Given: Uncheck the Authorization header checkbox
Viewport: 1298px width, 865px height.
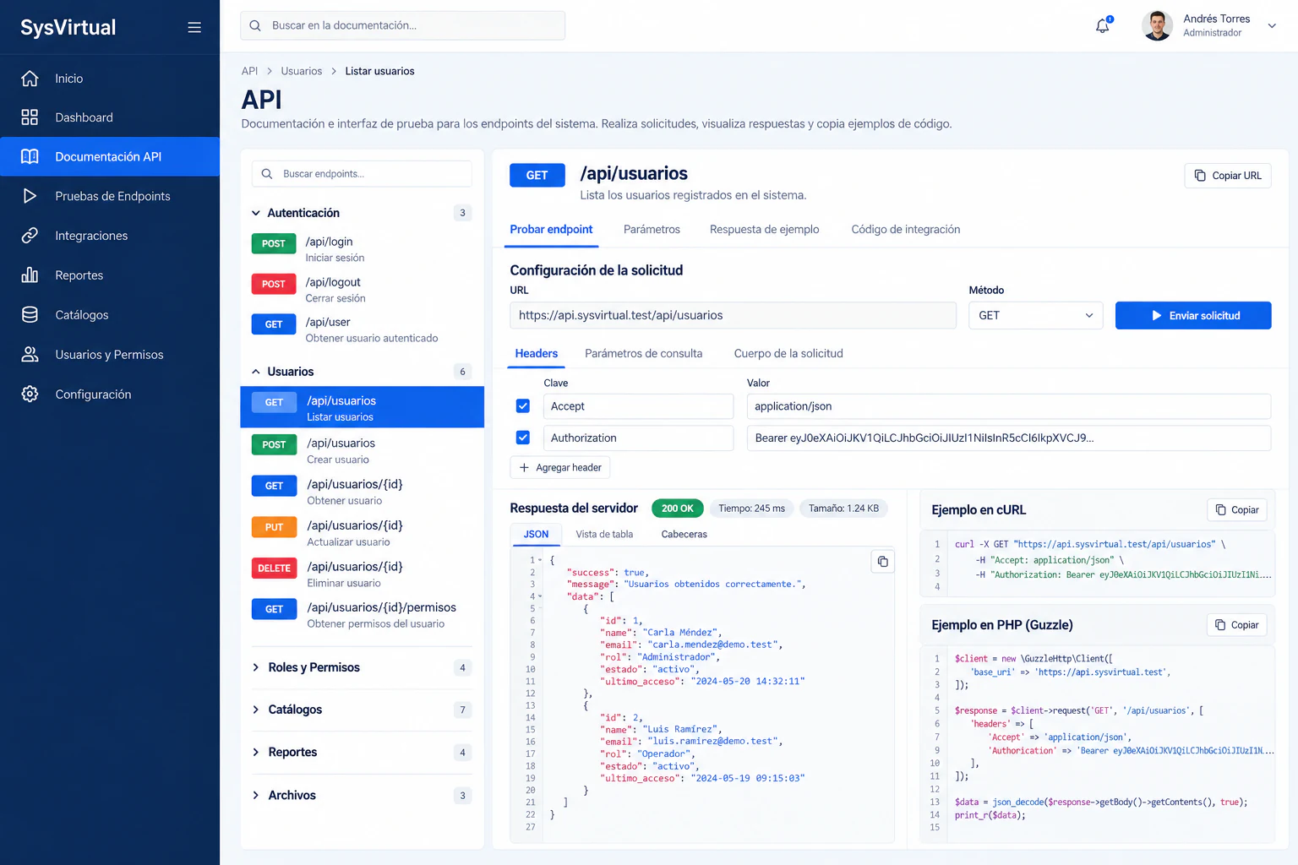Looking at the screenshot, I should (523, 438).
